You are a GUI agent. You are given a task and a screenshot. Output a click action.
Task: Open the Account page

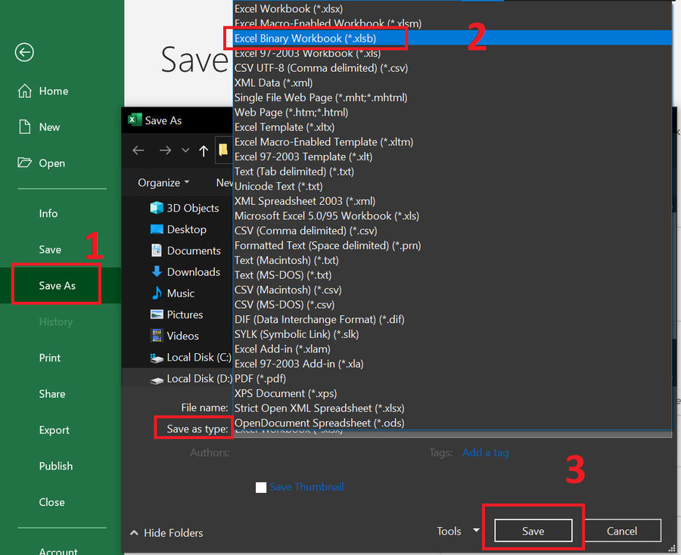(58, 550)
